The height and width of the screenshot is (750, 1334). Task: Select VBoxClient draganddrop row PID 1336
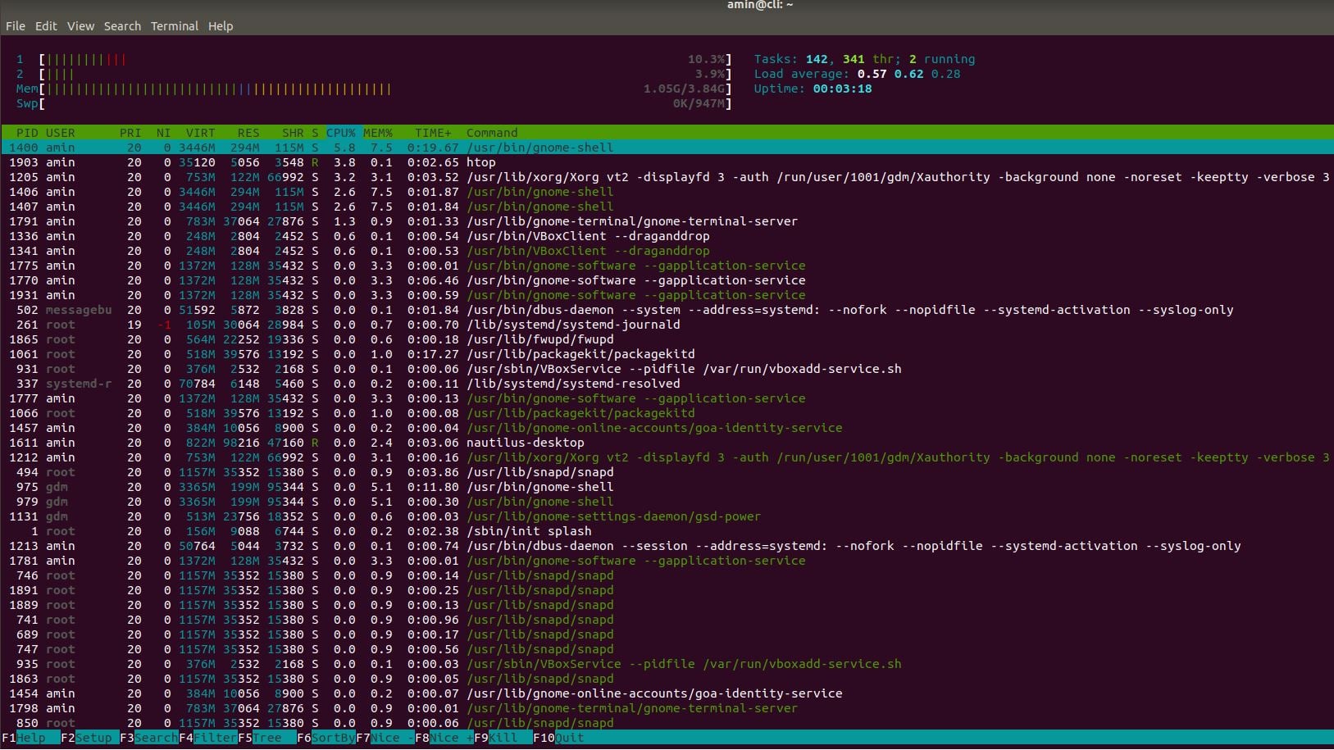(667, 236)
